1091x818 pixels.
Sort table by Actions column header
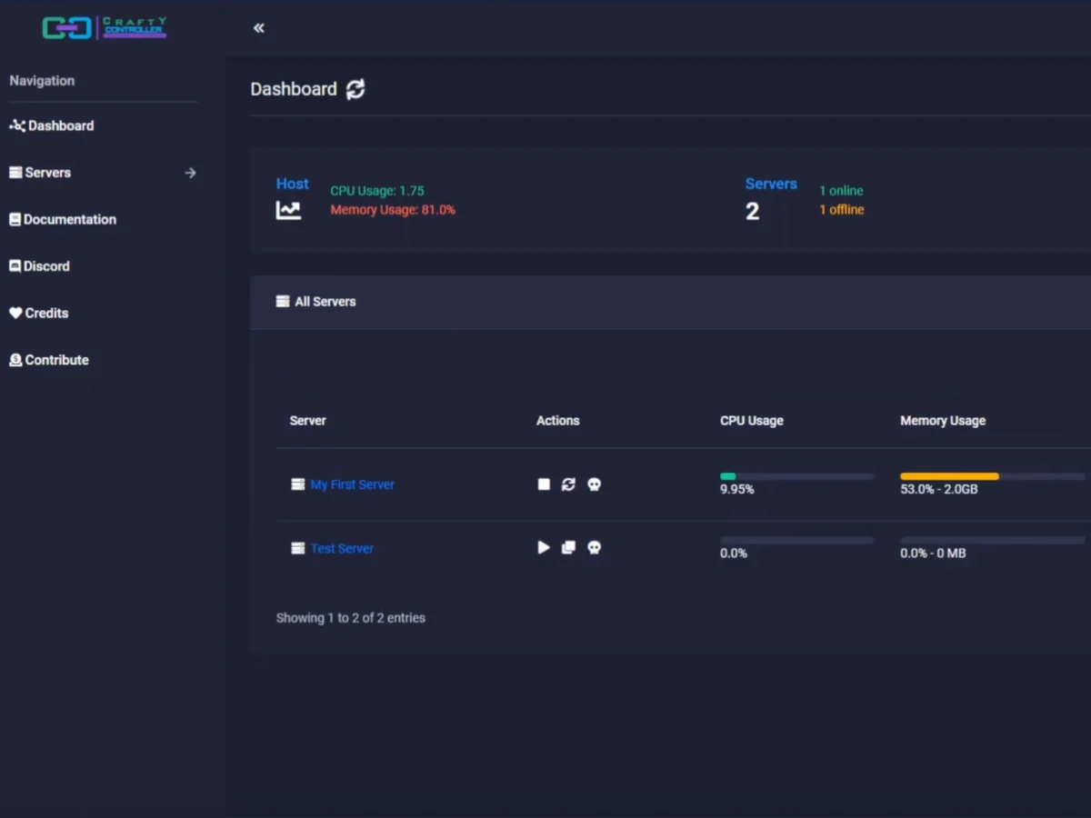coord(557,421)
